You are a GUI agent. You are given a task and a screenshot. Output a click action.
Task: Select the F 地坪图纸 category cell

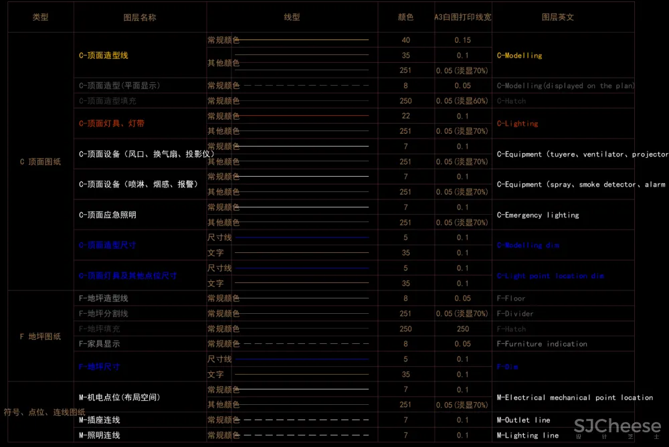click(x=40, y=337)
